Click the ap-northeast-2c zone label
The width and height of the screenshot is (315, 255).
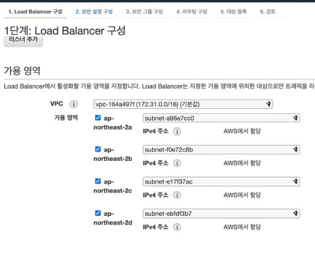[x=112, y=186]
